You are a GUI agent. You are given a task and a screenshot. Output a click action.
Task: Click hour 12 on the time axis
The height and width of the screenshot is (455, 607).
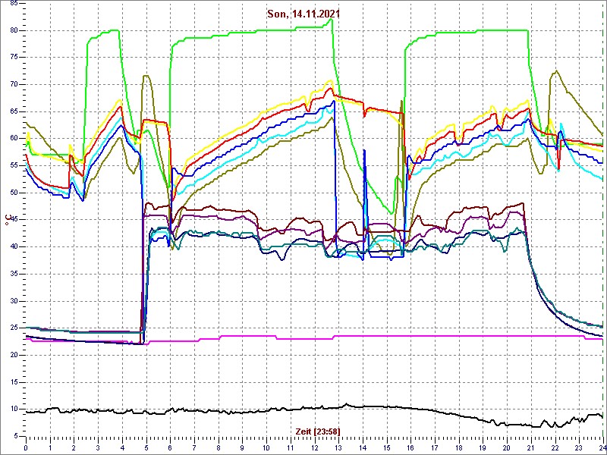[x=315, y=446]
